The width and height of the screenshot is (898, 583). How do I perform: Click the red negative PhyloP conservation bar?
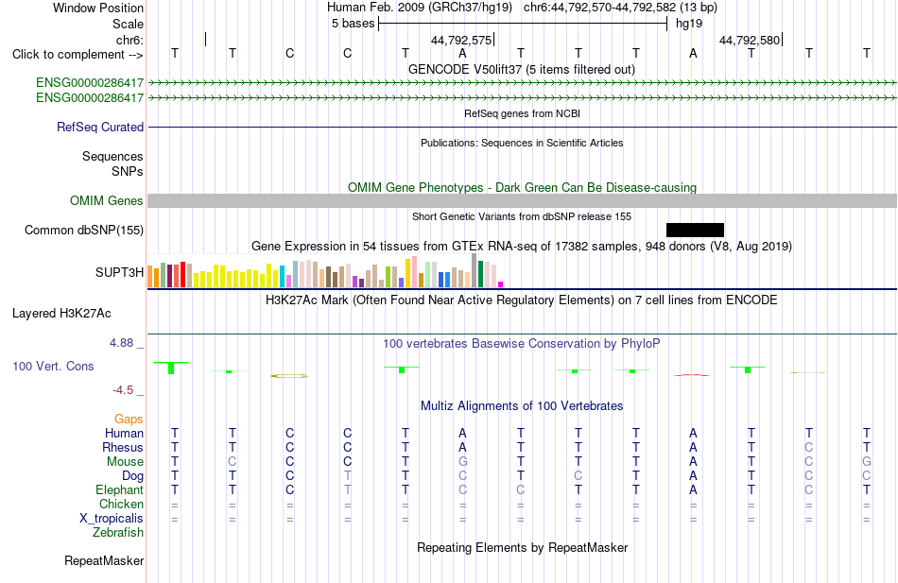click(692, 375)
